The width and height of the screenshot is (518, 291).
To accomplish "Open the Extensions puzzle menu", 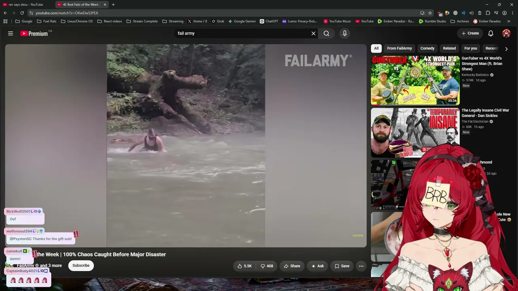I will [x=488, y=13].
